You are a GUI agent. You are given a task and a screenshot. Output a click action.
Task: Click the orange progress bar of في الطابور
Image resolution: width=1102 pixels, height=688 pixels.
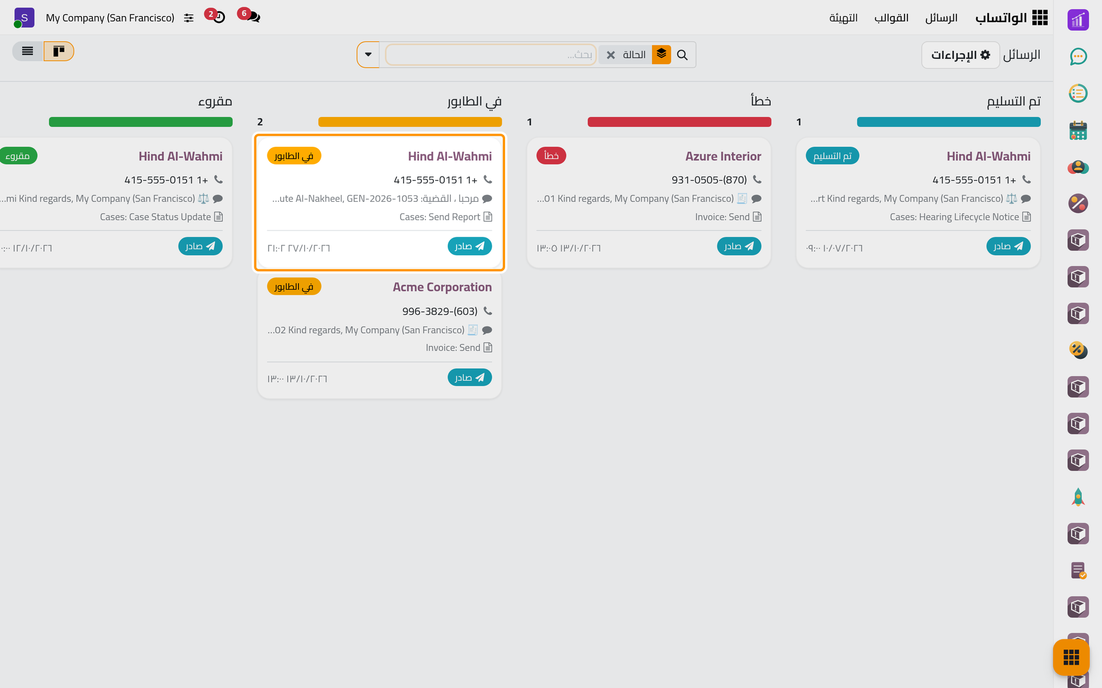point(410,122)
